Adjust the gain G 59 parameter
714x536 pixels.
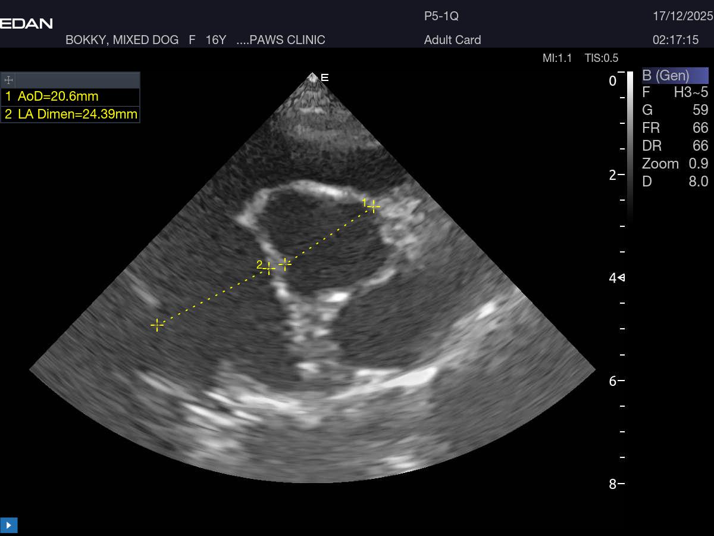(x=675, y=110)
